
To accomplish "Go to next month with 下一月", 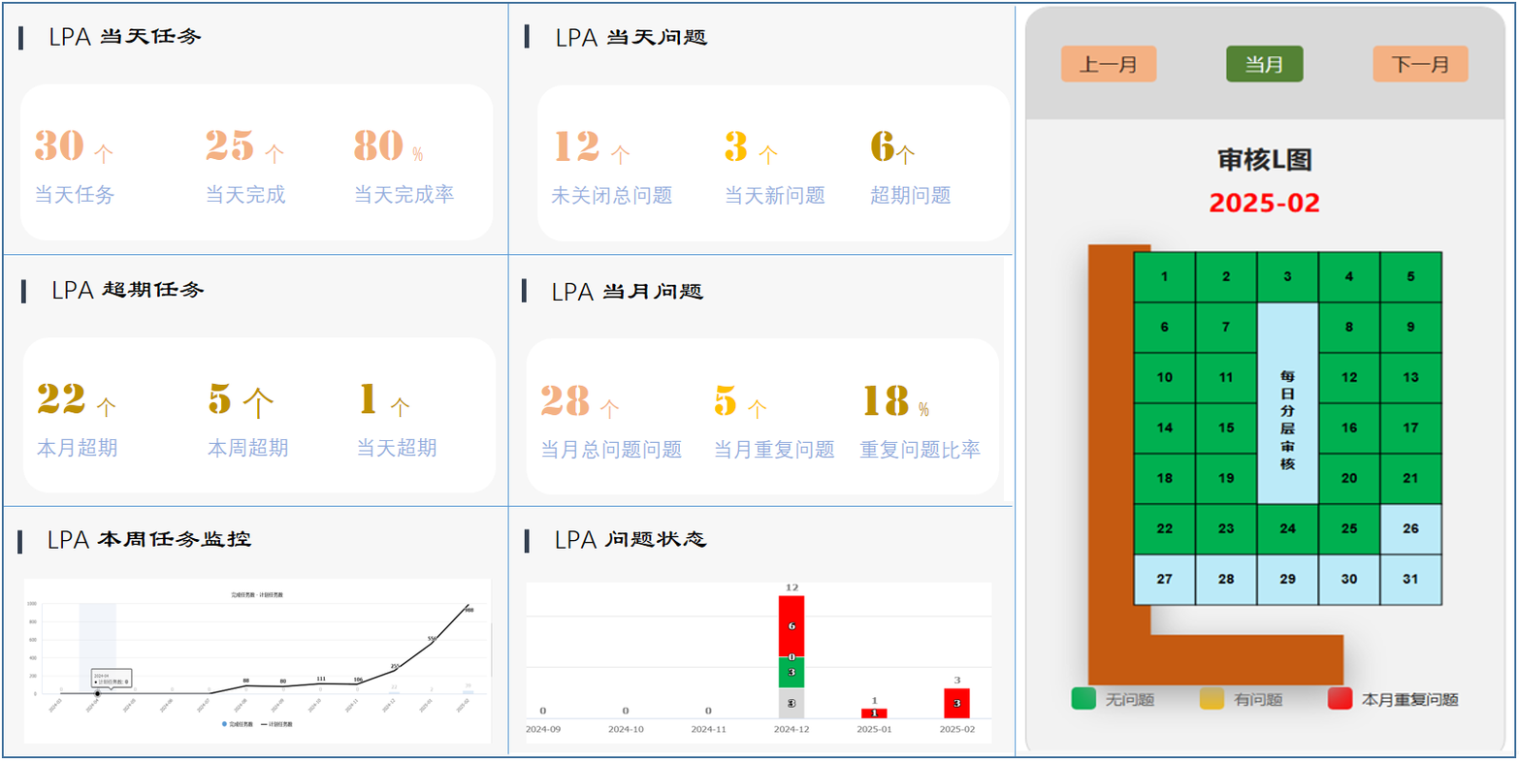I will [x=1420, y=64].
